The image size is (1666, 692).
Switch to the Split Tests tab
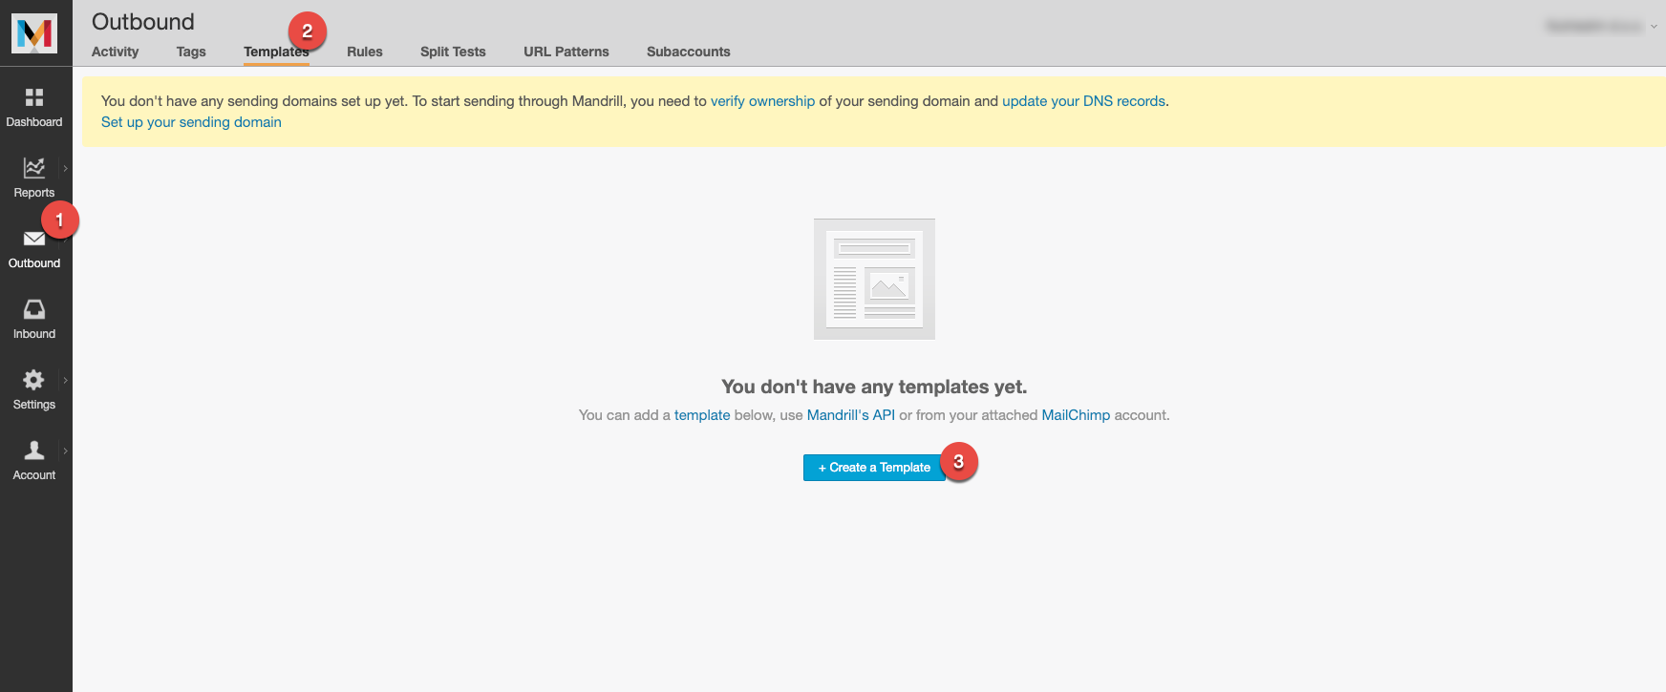coord(453,52)
